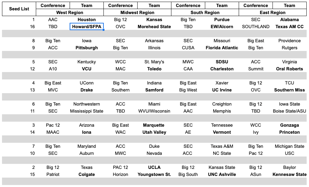The image size is (309, 187).
Task: Select the Morehead State cell
Action: (x=154, y=27)
